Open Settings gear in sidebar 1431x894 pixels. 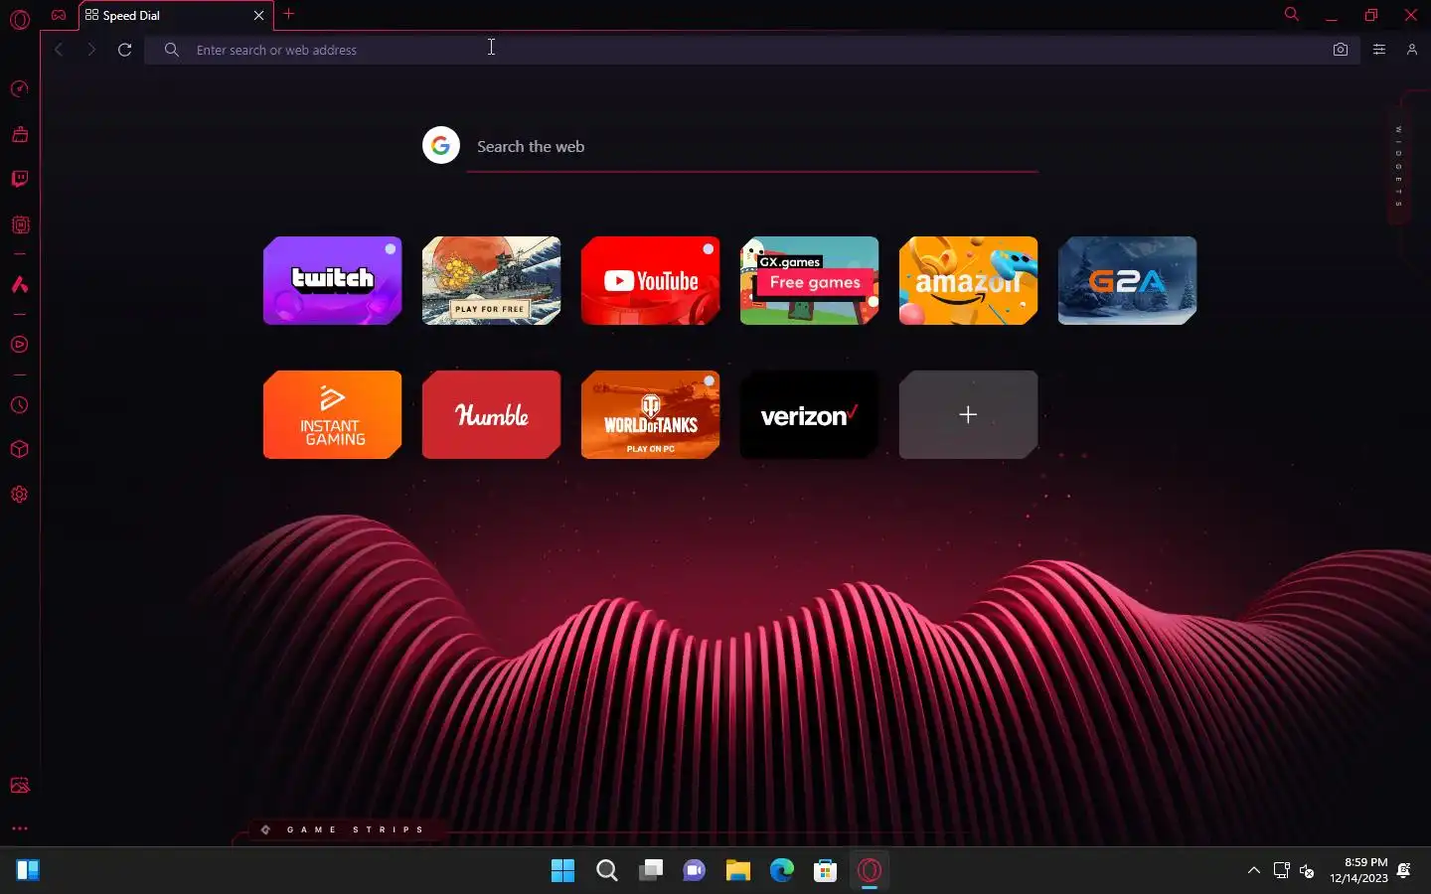coord(19,495)
